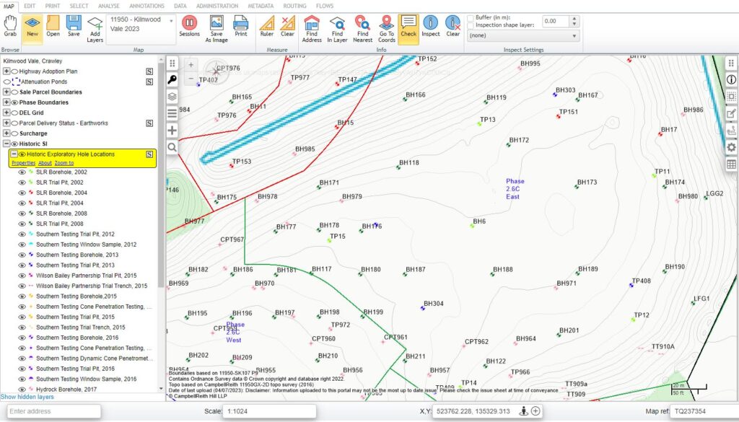Expand Highway Adoption Plan group
The height and width of the screenshot is (422, 739).
(6, 71)
